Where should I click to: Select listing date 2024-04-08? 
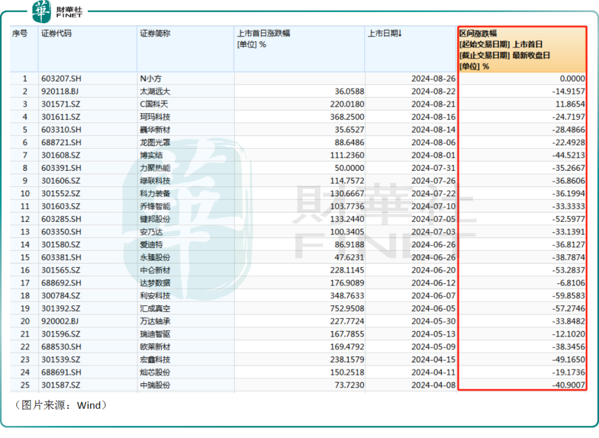tap(434, 385)
